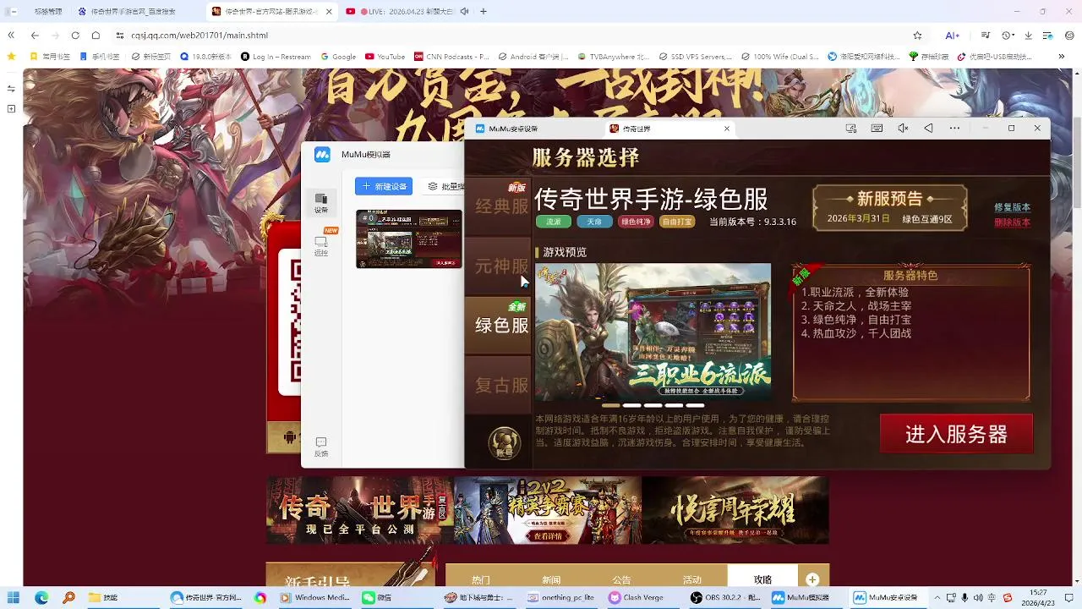Open browser downloads icon
The image size is (1082, 609).
(x=1029, y=36)
